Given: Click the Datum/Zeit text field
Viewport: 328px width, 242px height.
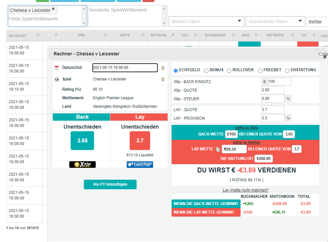Looking at the screenshot, I should pyautogui.click(x=125, y=68).
